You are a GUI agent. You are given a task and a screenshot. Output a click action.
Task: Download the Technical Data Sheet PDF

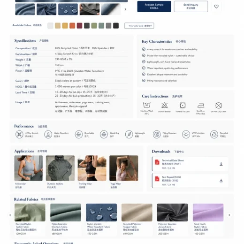(221, 164)
